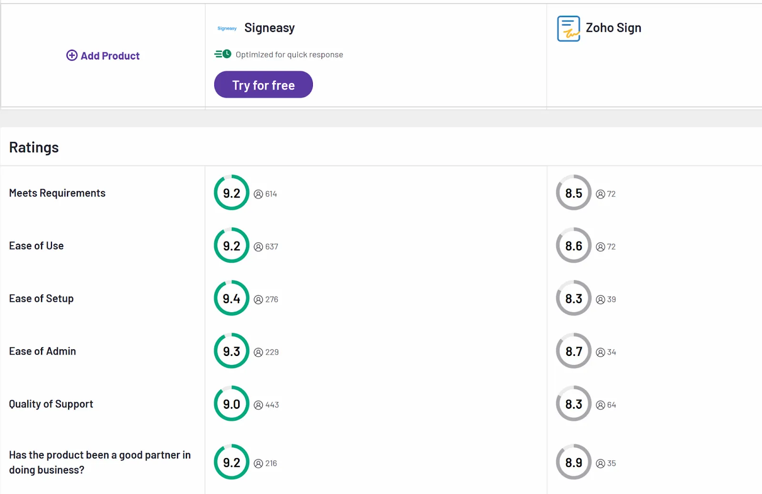The width and height of the screenshot is (762, 494).
Task: Click the Ease of Admin row label
Action: click(x=42, y=351)
